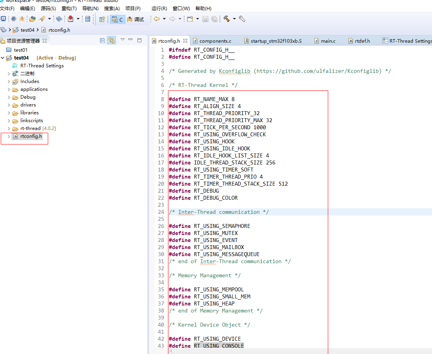432x354 pixels.
Task: Toggle Link with Editor in project explorer
Action: point(112,40)
